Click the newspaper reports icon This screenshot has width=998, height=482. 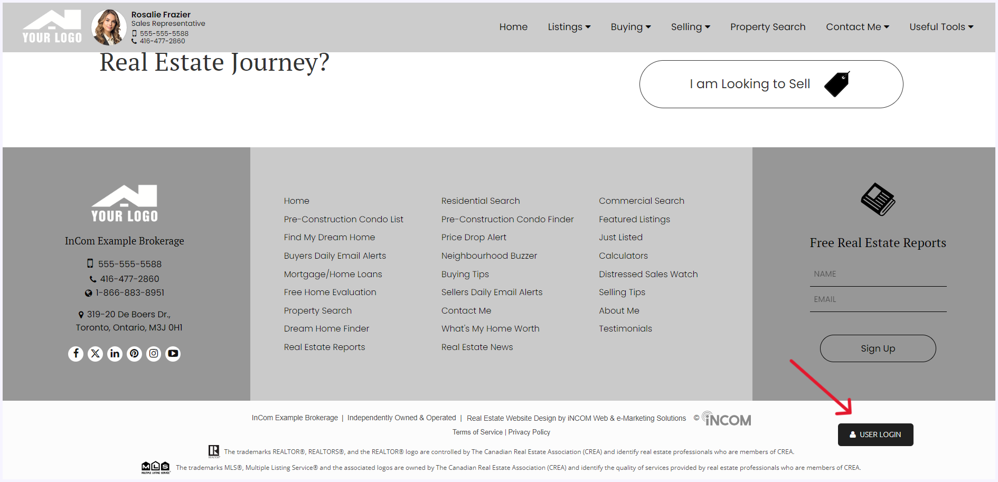pos(878,200)
